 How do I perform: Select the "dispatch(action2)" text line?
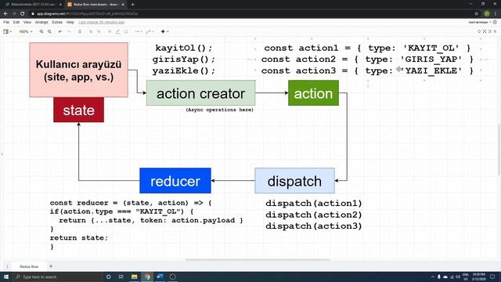(313, 215)
